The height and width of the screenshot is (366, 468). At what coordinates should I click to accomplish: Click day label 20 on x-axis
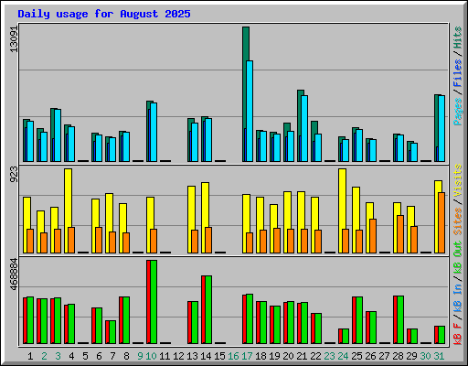[x=288, y=356]
